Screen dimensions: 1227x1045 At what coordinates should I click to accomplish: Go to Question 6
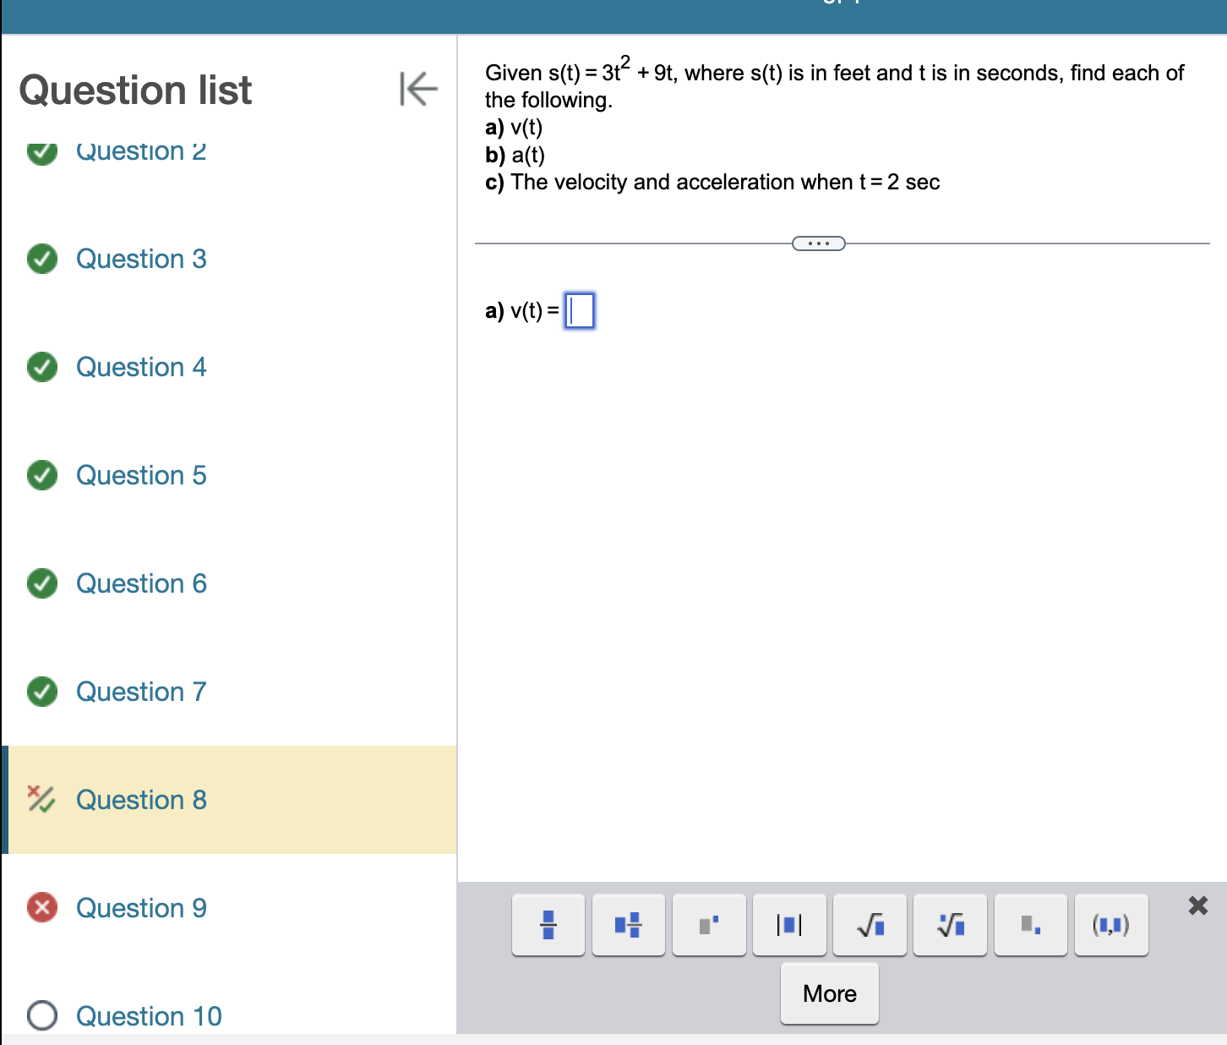tap(140, 583)
